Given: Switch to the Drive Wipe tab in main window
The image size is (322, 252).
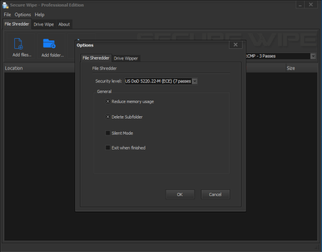Looking at the screenshot, I should tap(44, 24).
